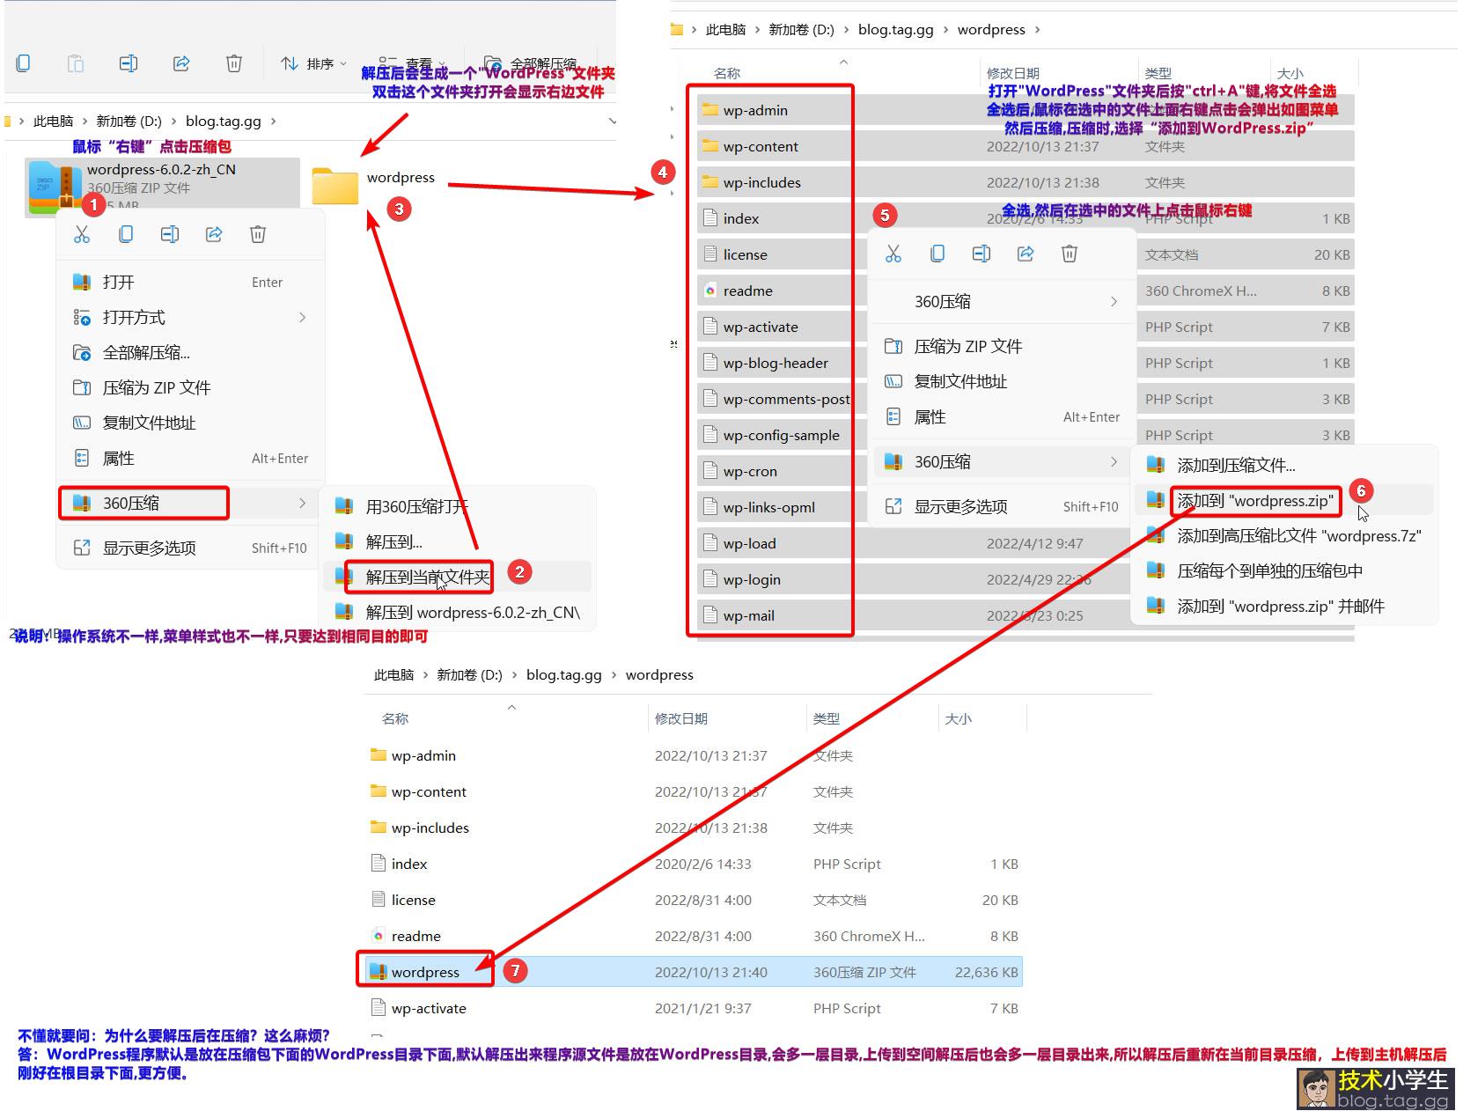Viewport: 1463px width, 1111px height.
Task: Click the greyed Paste icon in the top toolbar
Action: (x=76, y=63)
